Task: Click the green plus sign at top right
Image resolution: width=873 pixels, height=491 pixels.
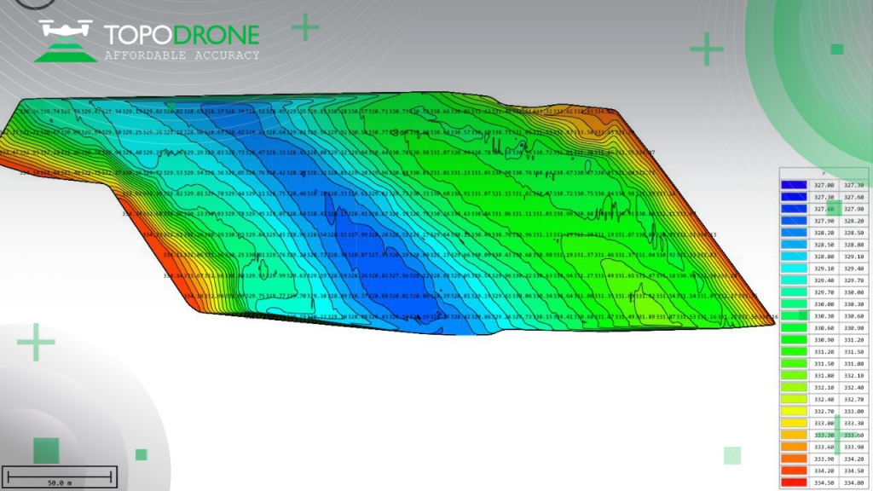Action: [x=706, y=49]
